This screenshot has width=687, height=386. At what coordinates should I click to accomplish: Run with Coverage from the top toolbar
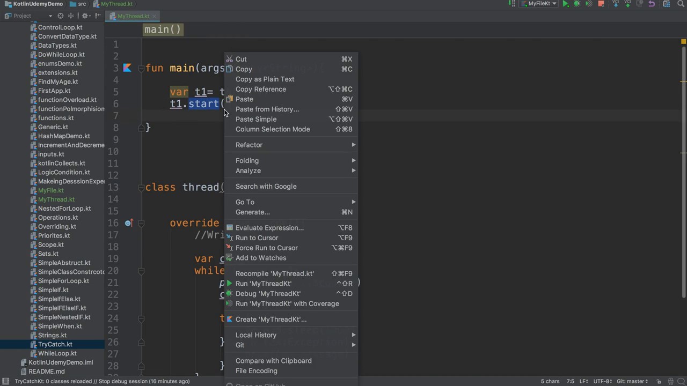point(589,4)
